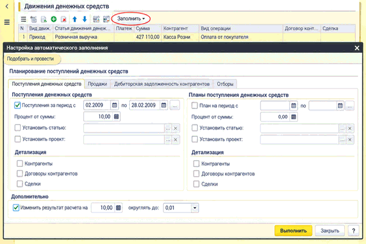The height and width of the screenshot is (244, 366).
Task: Check plans Договоры контрагентов checkbox
Action: 196,174
